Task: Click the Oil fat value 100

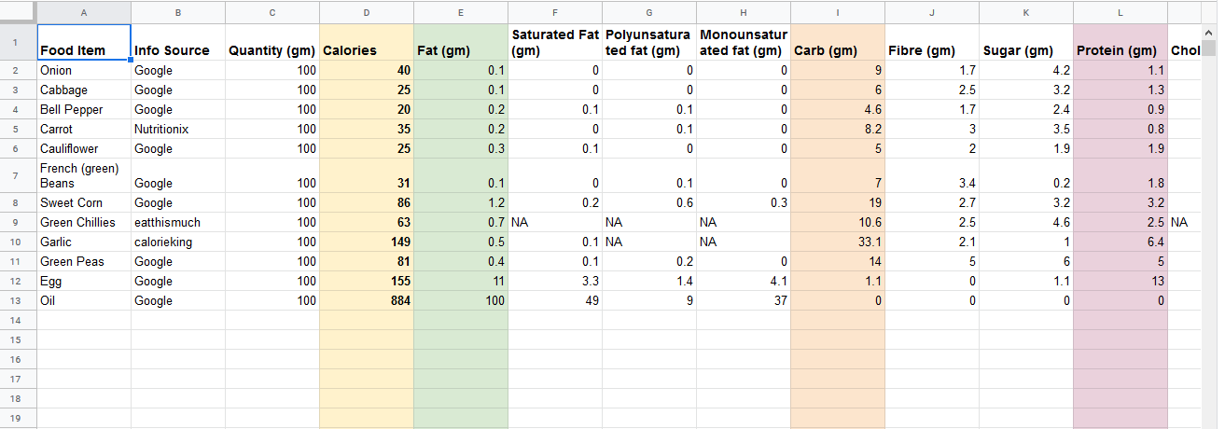Action: click(460, 300)
